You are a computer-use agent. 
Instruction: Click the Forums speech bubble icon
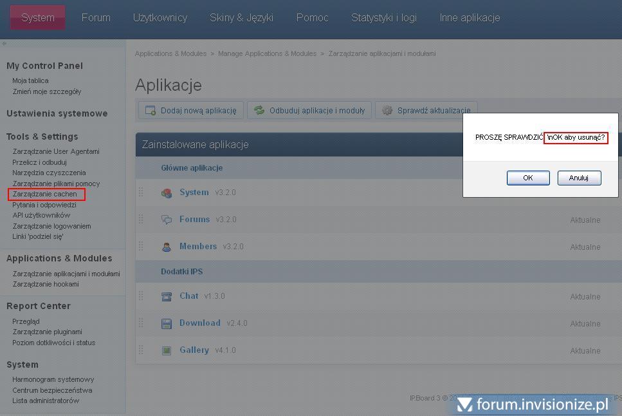pyautogui.click(x=167, y=220)
